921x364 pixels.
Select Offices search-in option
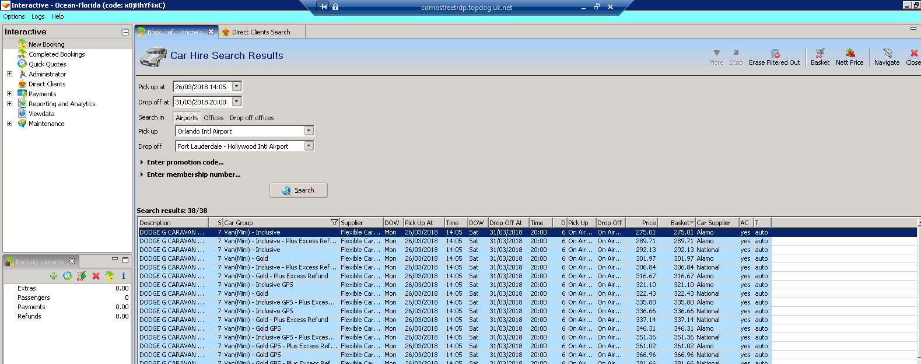[213, 118]
